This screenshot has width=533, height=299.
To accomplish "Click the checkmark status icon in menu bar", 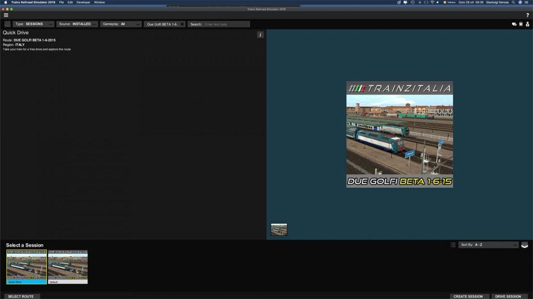I will click(399, 2).
